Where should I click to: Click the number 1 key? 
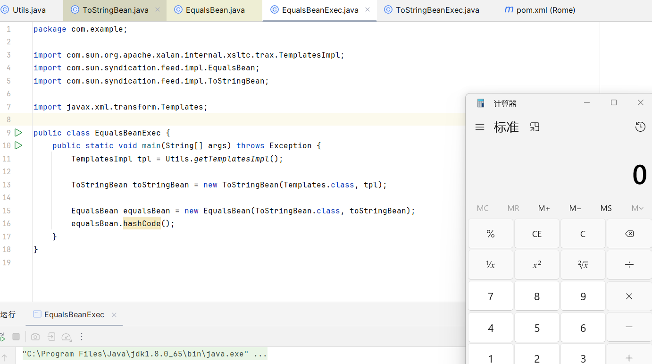(x=491, y=355)
